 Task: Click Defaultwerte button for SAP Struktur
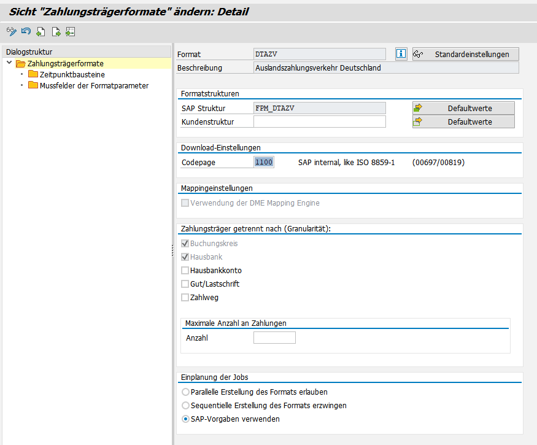463,108
